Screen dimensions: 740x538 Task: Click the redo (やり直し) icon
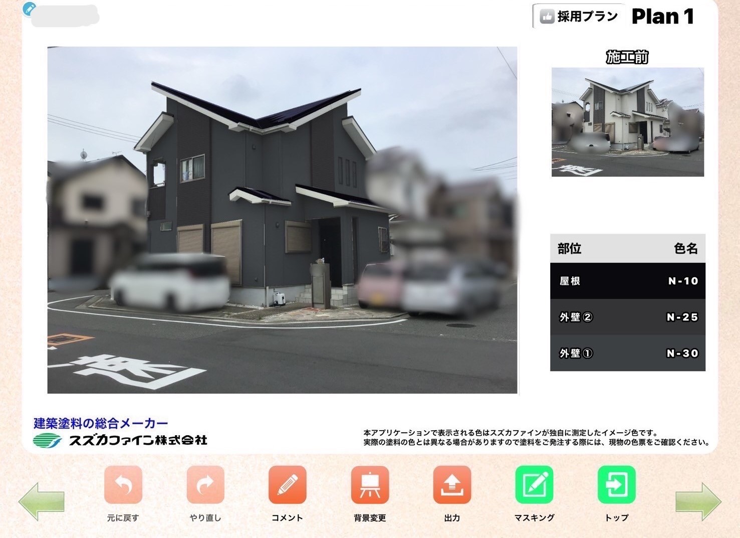205,484
